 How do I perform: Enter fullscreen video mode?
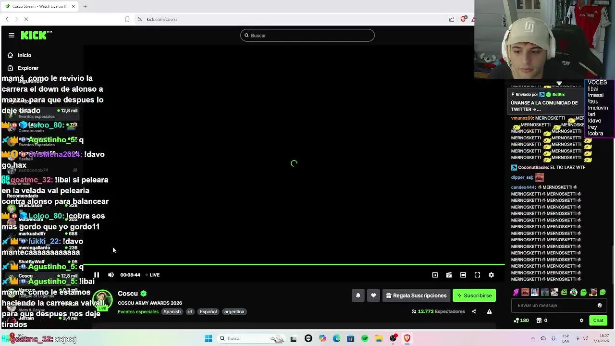477,275
